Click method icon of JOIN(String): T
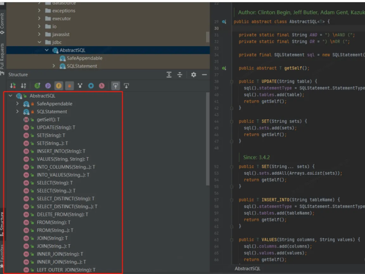 click(26, 238)
